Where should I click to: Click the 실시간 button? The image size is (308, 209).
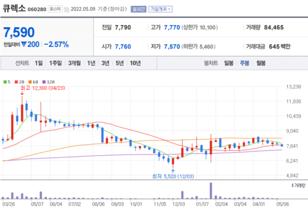[x=139, y=9]
